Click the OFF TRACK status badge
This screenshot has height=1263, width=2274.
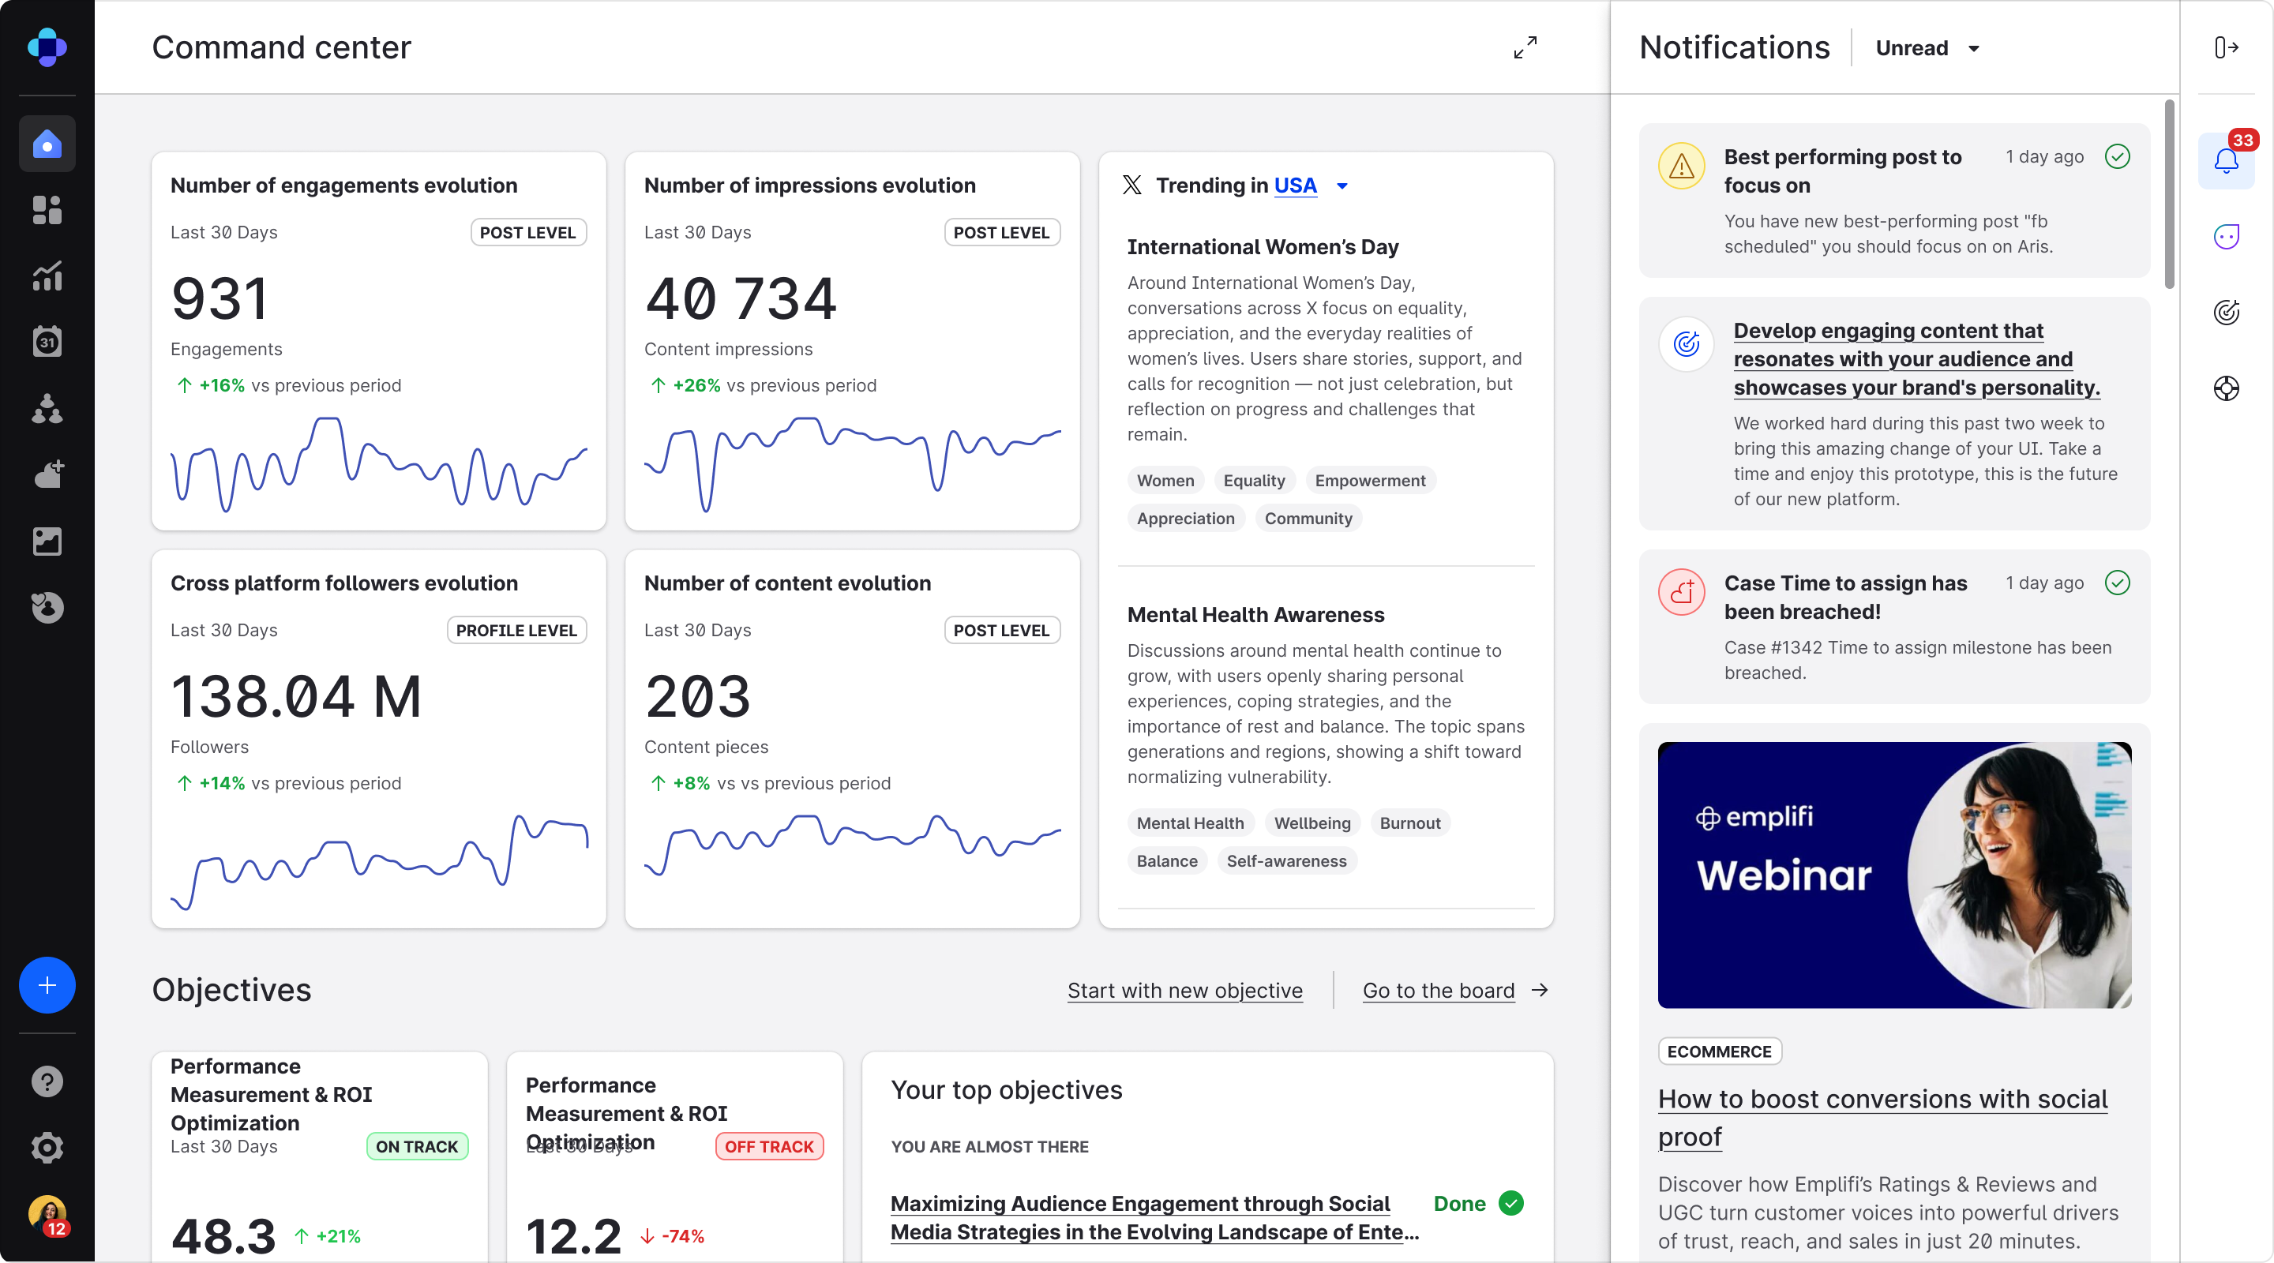pyautogui.click(x=769, y=1148)
